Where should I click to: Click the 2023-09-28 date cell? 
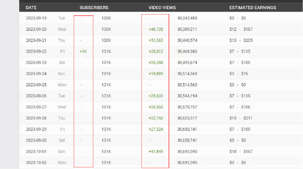pyautogui.click(x=36, y=118)
